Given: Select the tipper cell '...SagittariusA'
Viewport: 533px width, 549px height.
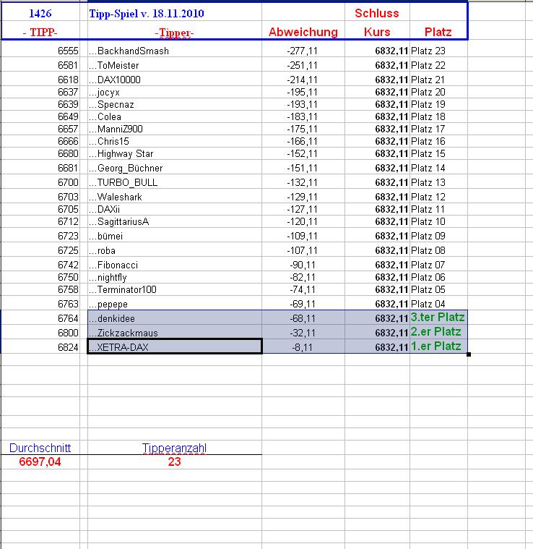Looking at the screenshot, I should coord(174,221).
